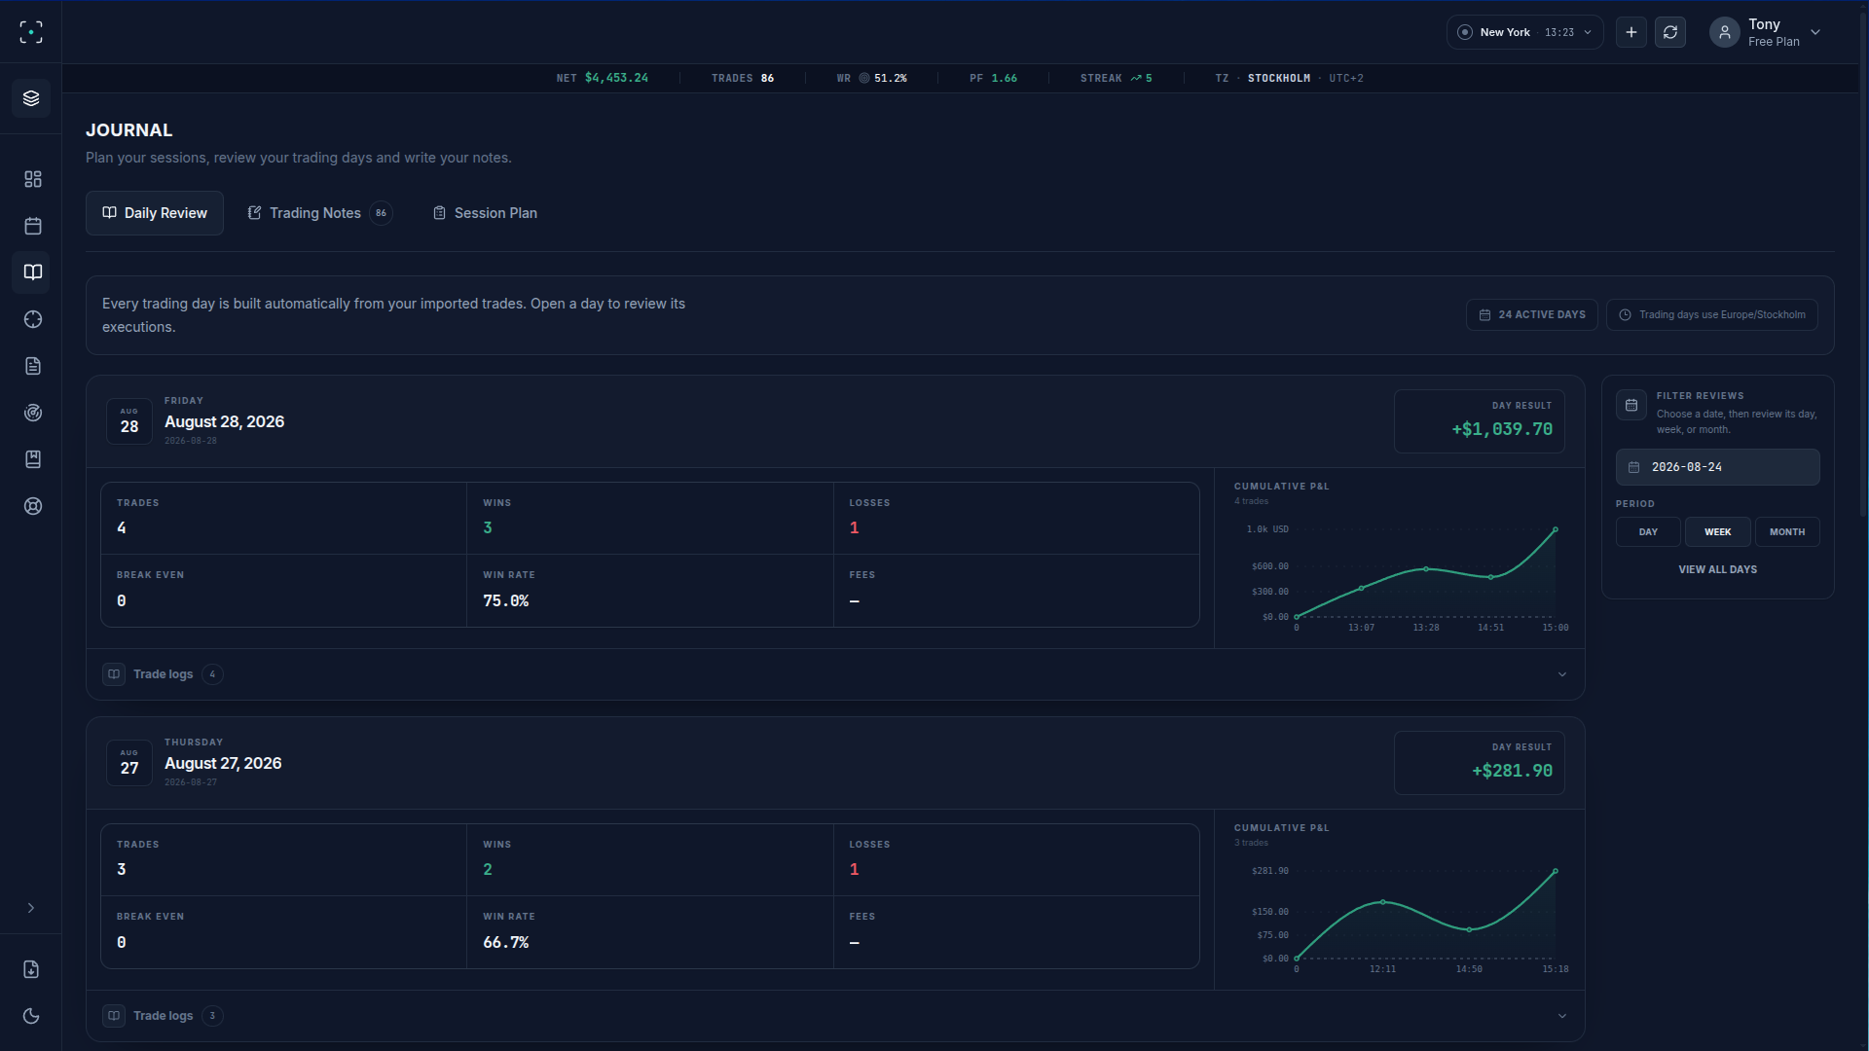The height and width of the screenshot is (1051, 1869).
Task: Click the 2026-08-24 date filter field
Action: pos(1718,467)
